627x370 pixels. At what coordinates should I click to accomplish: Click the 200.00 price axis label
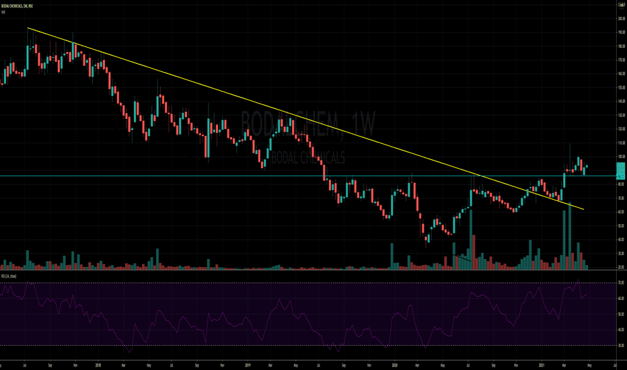[622, 18]
